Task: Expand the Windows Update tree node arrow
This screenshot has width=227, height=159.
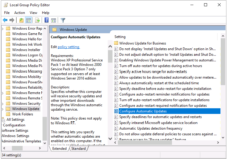Action: (3, 109)
